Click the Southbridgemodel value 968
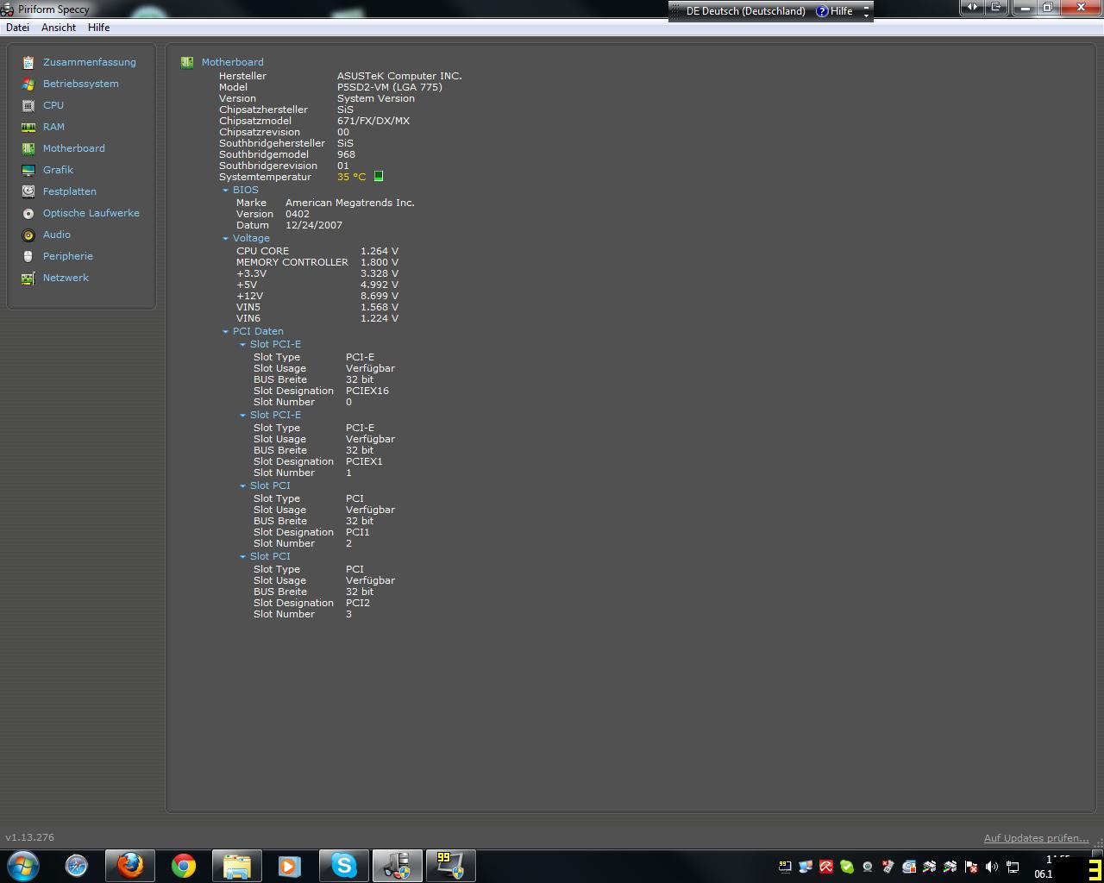Image resolution: width=1104 pixels, height=883 pixels. [x=346, y=154]
